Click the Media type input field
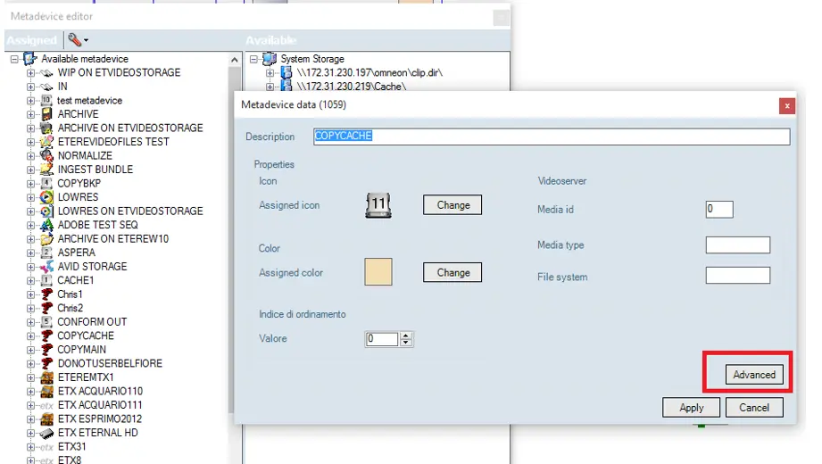This screenshot has width=822, height=464. tap(737, 245)
